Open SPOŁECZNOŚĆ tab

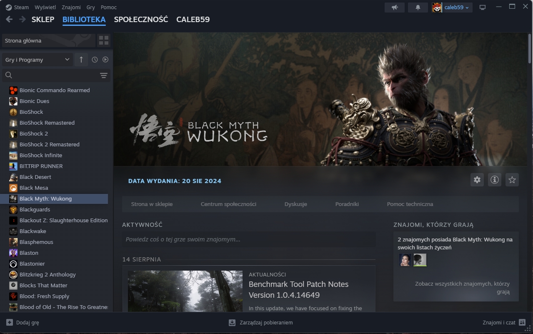141,20
